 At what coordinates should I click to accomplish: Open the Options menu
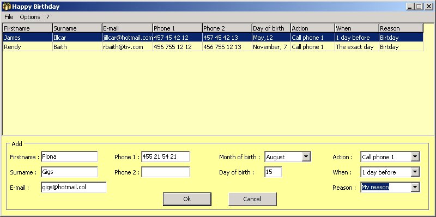(x=30, y=17)
